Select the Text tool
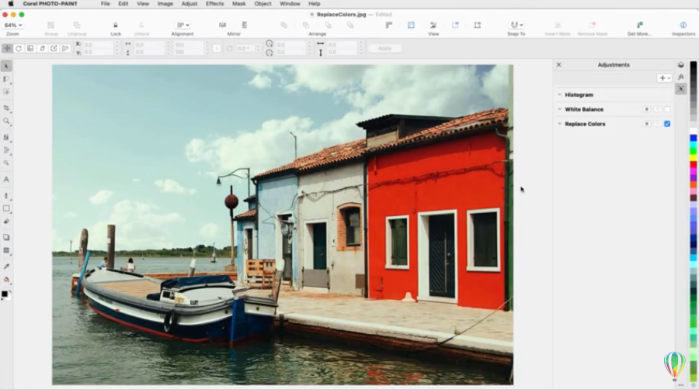 coord(6,180)
